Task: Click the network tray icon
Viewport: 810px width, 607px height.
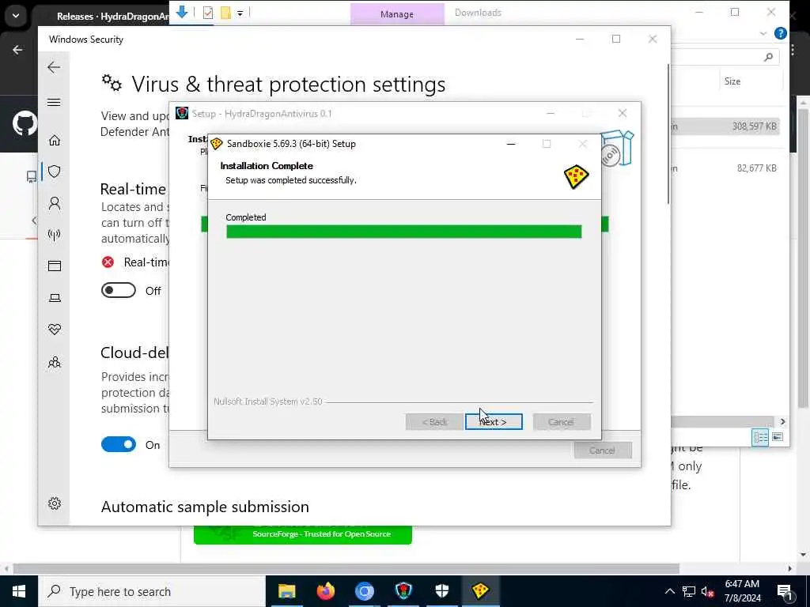Action: 689,591
